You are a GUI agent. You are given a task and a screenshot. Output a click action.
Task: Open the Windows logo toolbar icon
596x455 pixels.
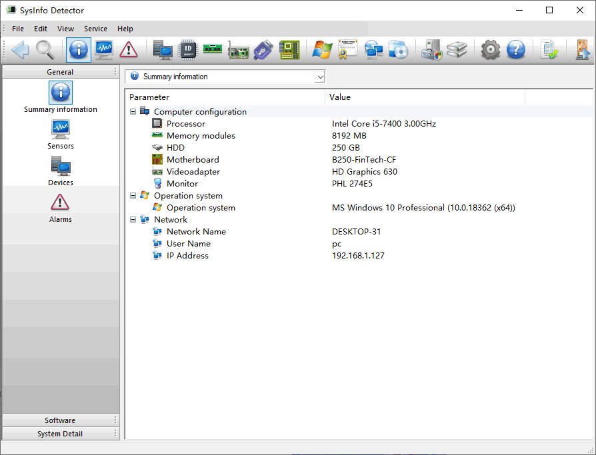coord(322,50)
